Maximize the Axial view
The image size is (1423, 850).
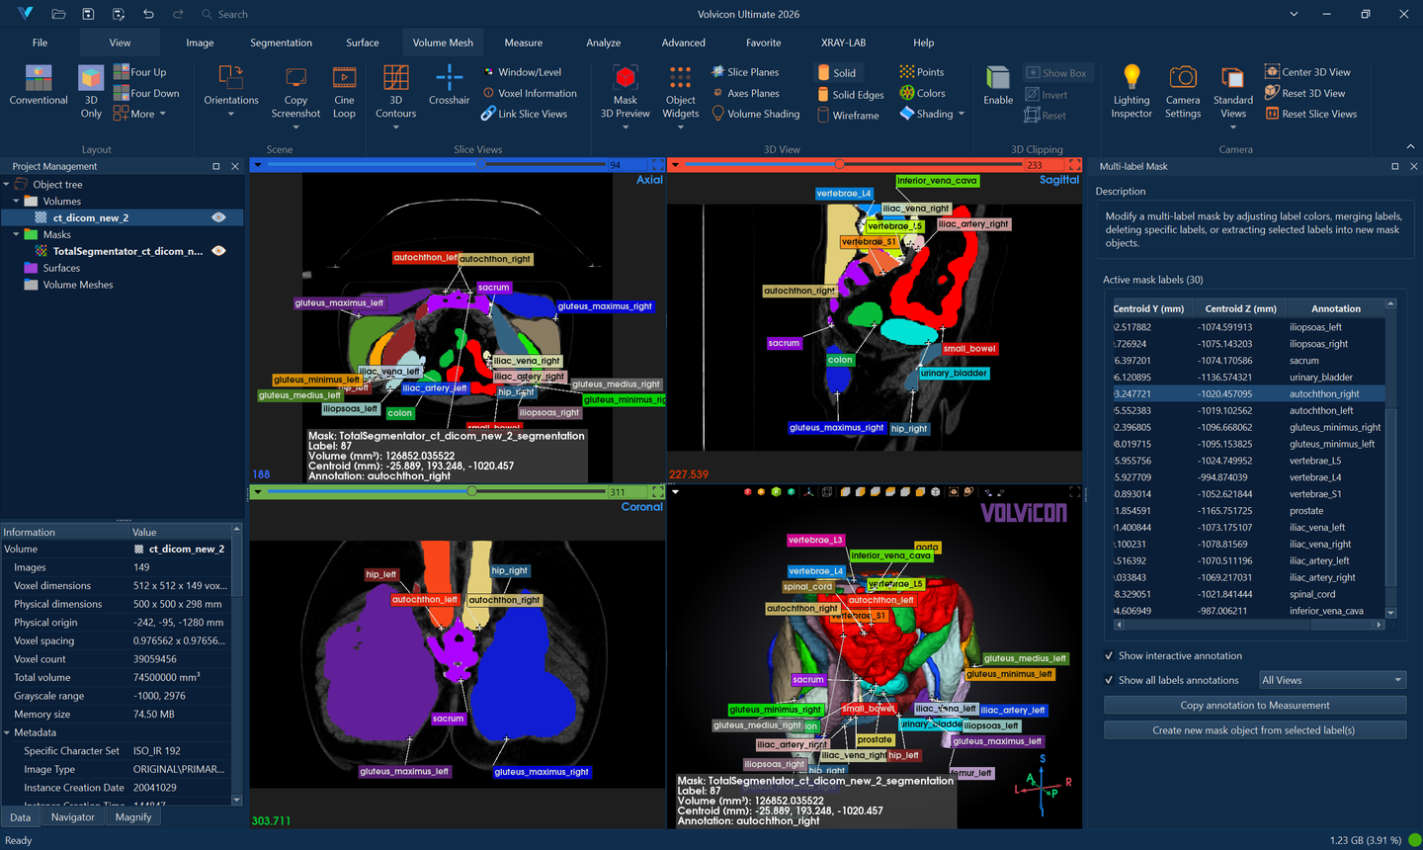[x=657, y=164]
